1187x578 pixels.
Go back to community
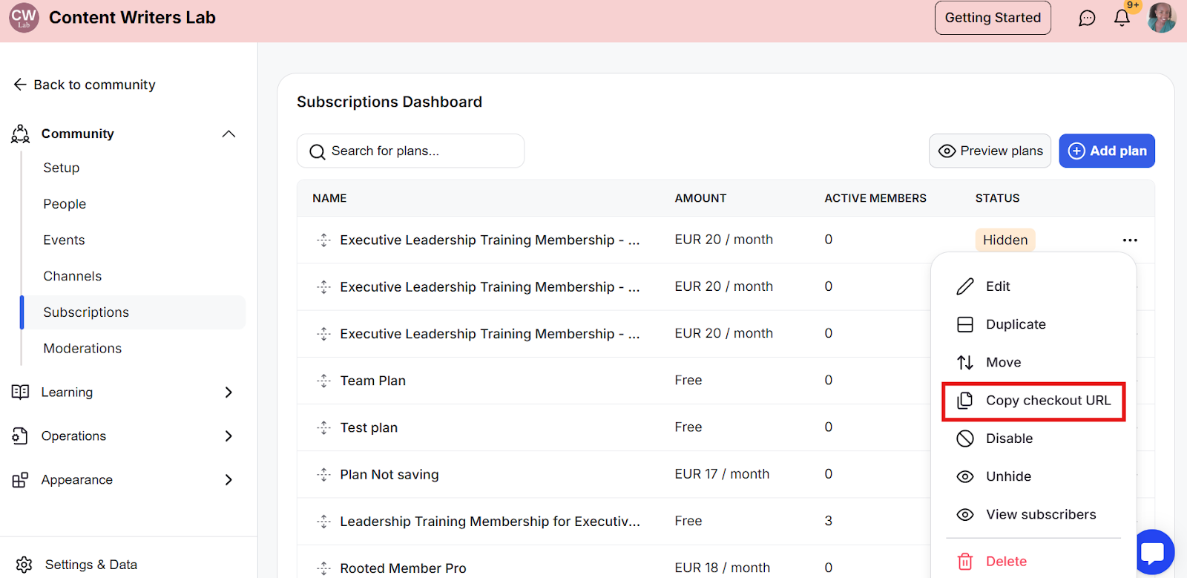84,85
